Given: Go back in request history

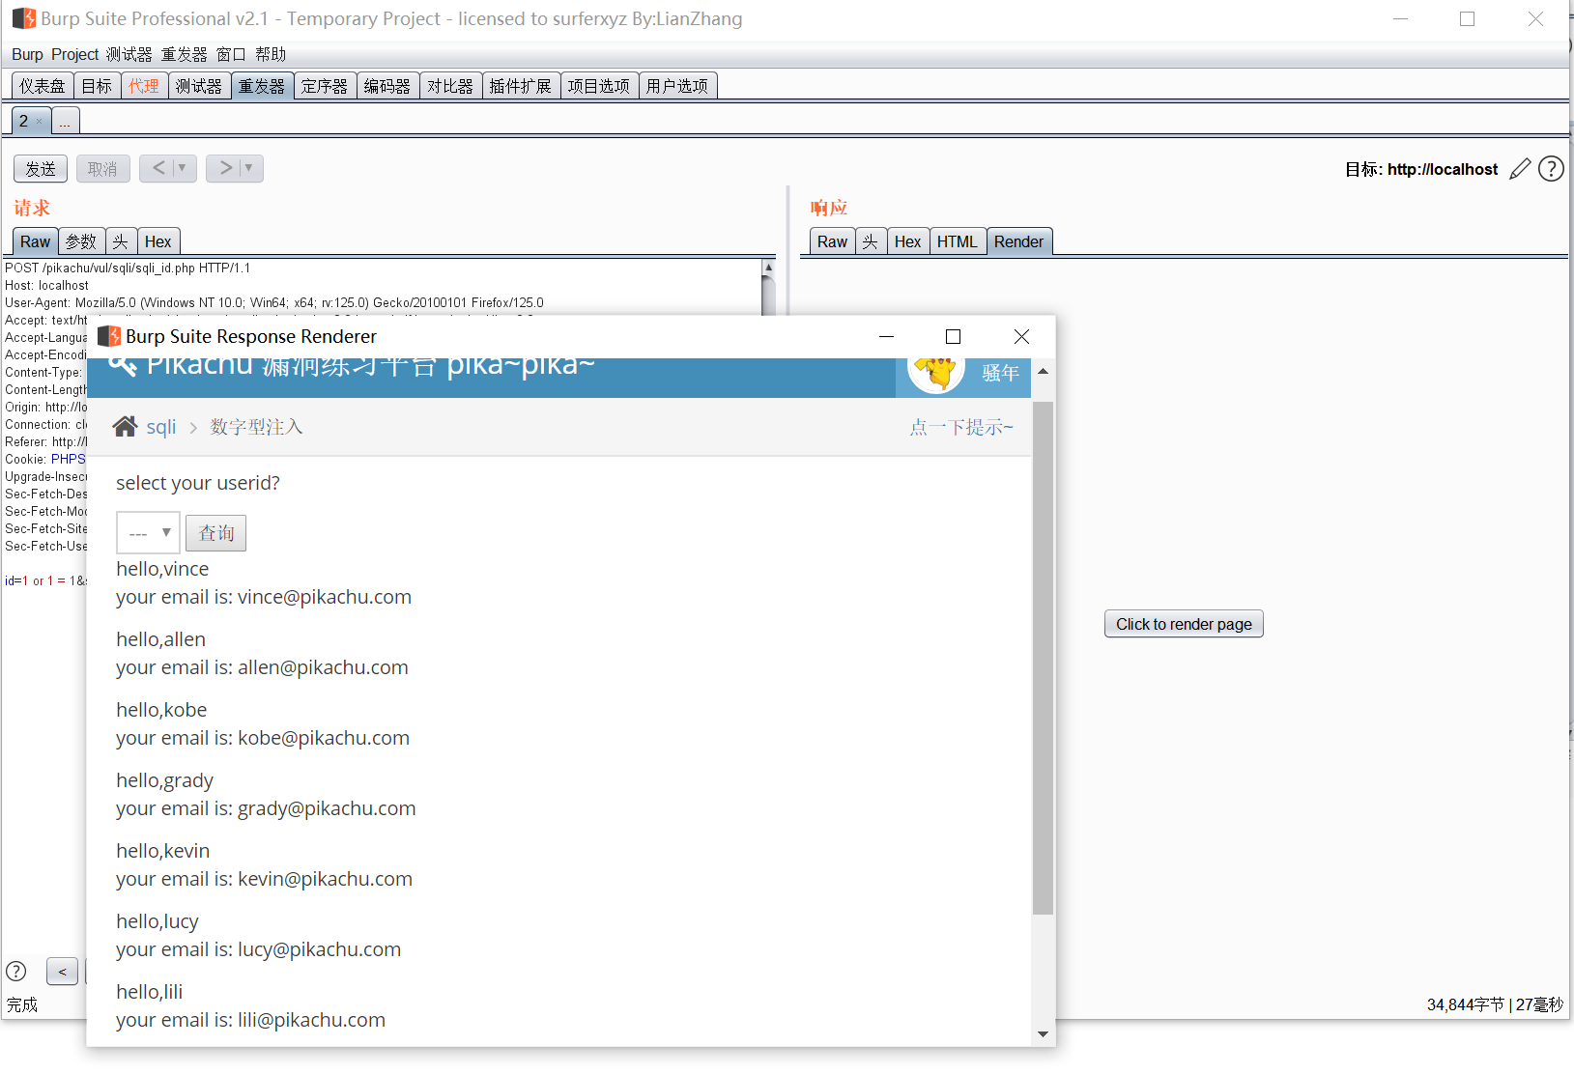Looking at the screenshot, I should pos(158,168).
